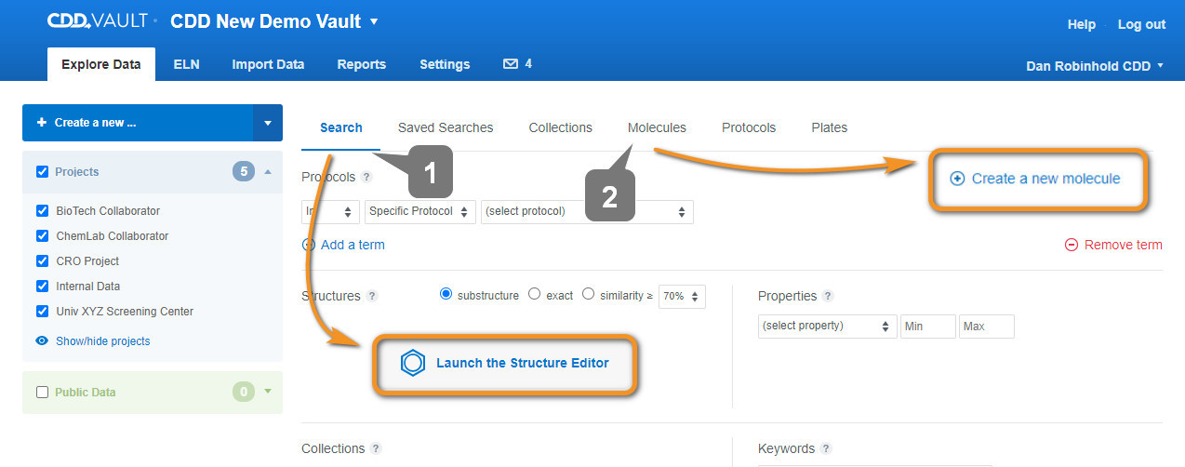Click the help icon next to Keywords
The image size is (1185, 467).
click(x=826, y=448)
